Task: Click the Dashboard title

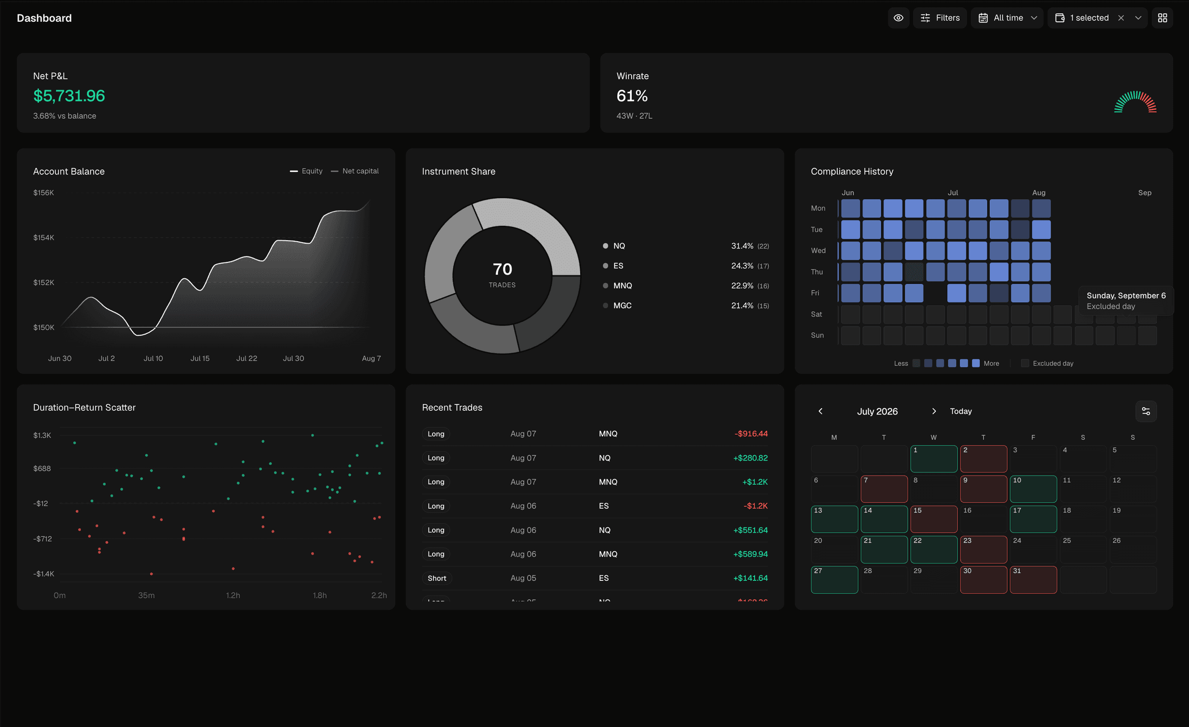Action: [44, 18]
